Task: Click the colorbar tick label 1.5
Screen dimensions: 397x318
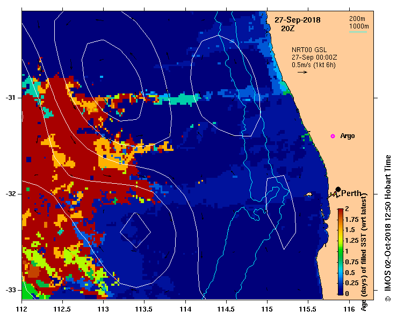Action: (350, 230)
